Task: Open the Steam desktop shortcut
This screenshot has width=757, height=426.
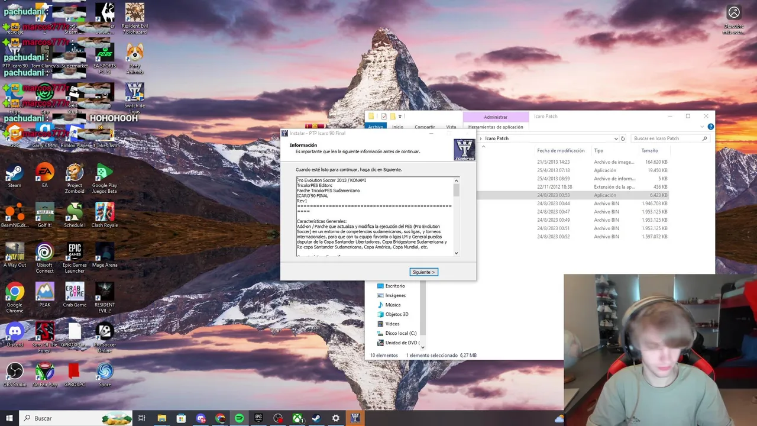Action: (15, 176)
